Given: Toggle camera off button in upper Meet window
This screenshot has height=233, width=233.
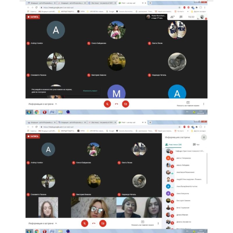Looking at the screenshot, I should point(126,104).
